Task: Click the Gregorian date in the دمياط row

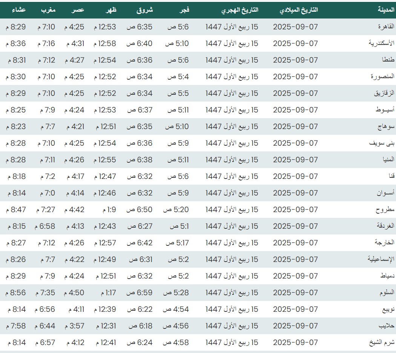Action: coord(295,276)
